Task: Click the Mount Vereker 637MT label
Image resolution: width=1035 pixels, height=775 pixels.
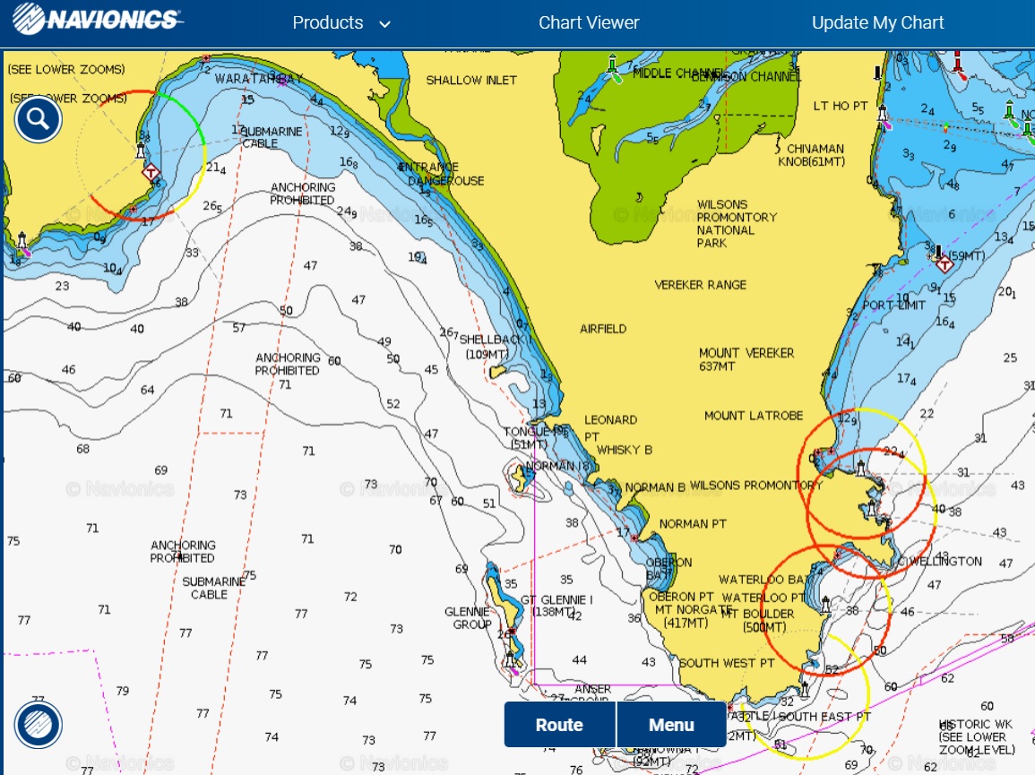Action: (x=746, y=359)
